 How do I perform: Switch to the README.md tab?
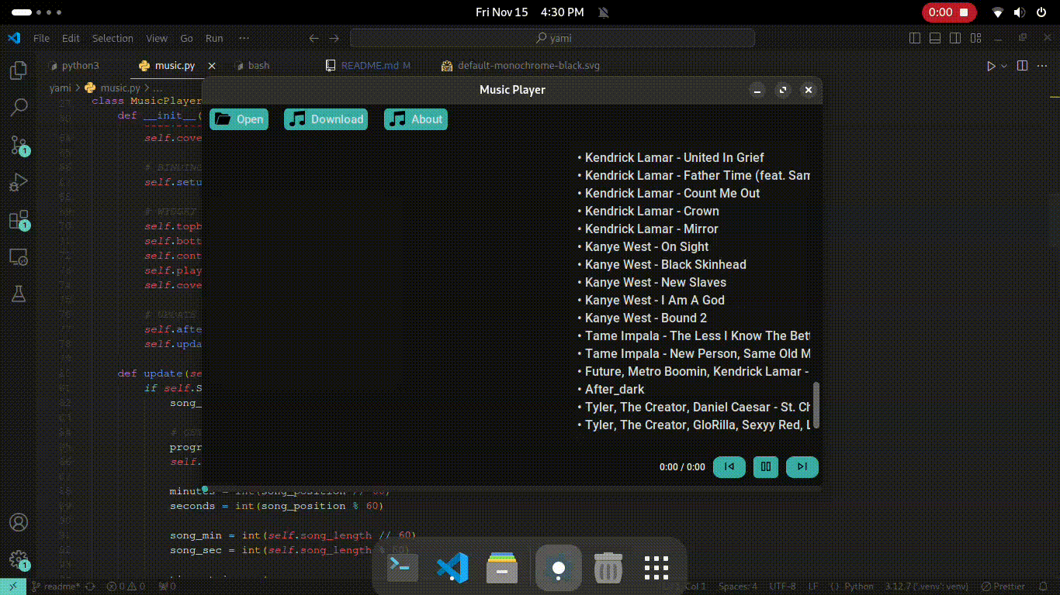(x=370, y=66)
